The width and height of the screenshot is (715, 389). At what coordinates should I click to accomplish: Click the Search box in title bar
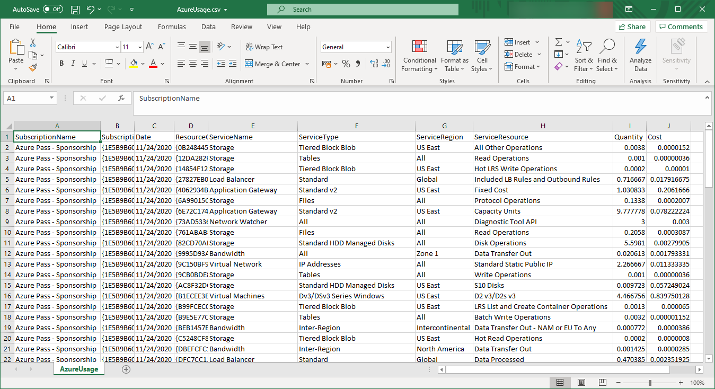tap(363, 10)
